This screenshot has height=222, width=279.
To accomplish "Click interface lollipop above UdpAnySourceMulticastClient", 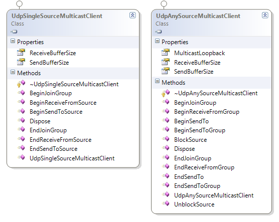I will (x=164, y=4).
